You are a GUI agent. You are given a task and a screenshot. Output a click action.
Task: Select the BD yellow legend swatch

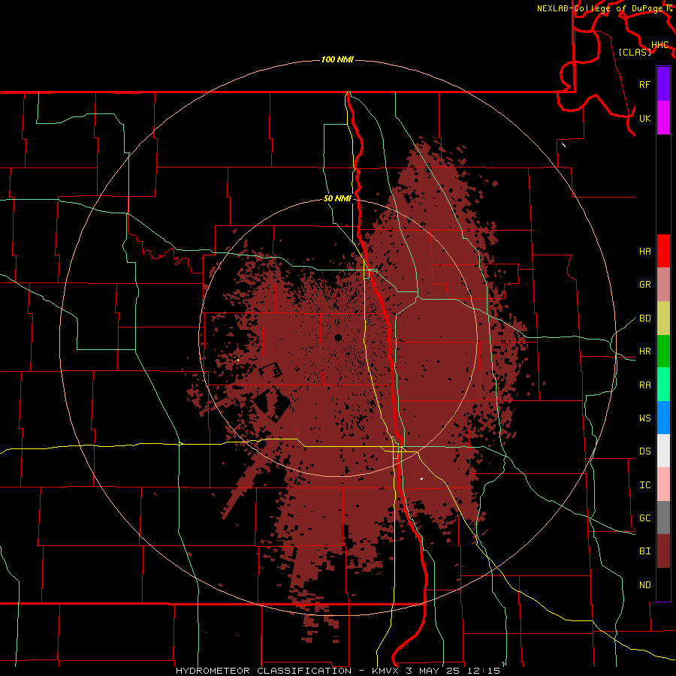663,318
